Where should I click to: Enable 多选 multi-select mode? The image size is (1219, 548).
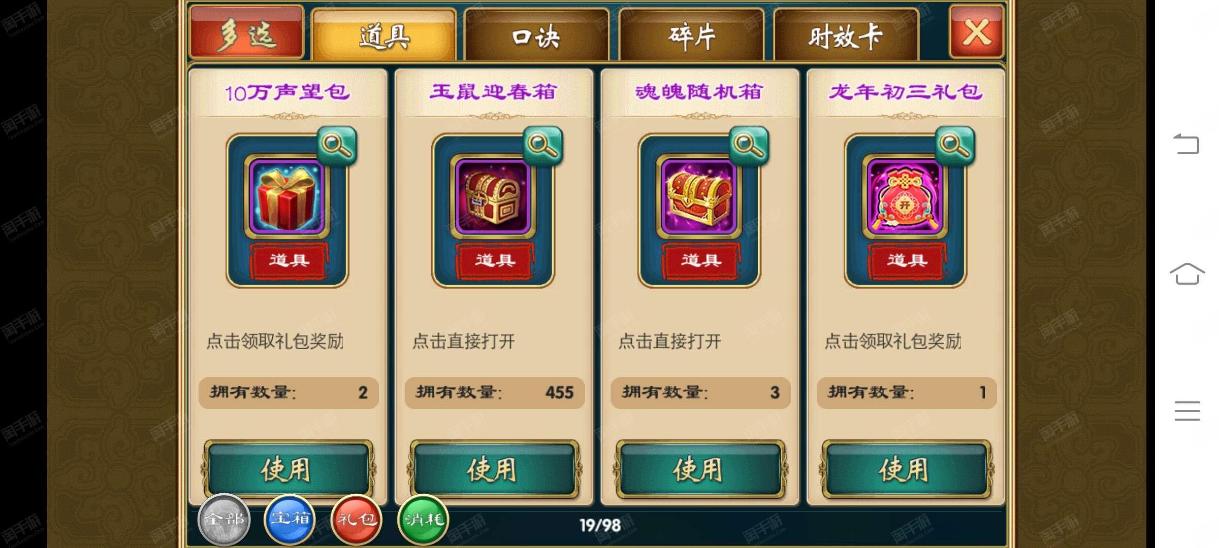[x=246, y=32]
